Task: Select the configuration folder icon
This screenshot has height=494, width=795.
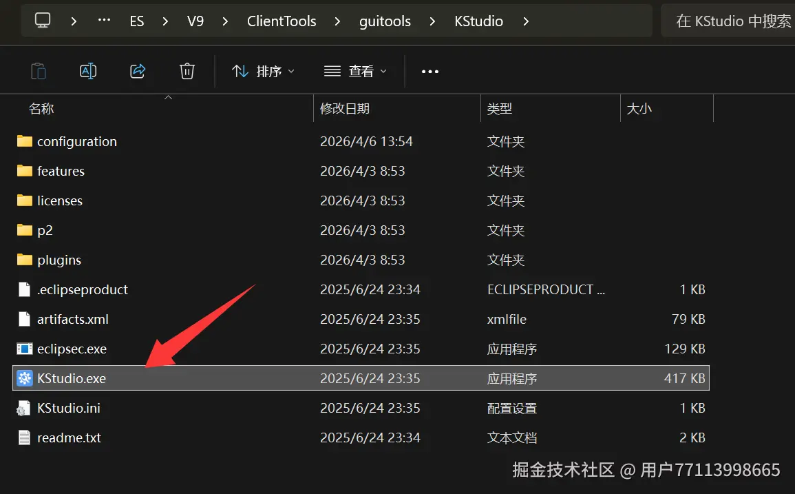Action: (x=24, y=141)
